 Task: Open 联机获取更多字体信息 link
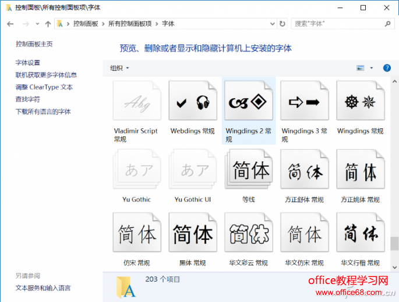pyautogui.click(x=46, y=75)
